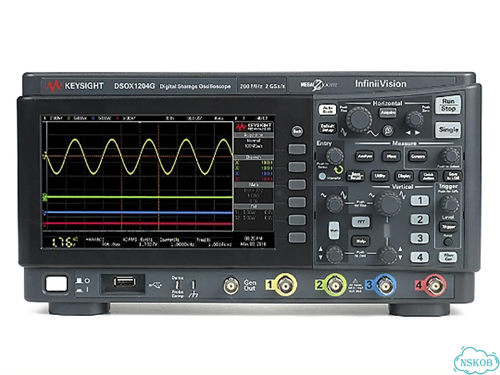Tap the second softkey beside the display
Screen dimensions: 500x375
297,167
